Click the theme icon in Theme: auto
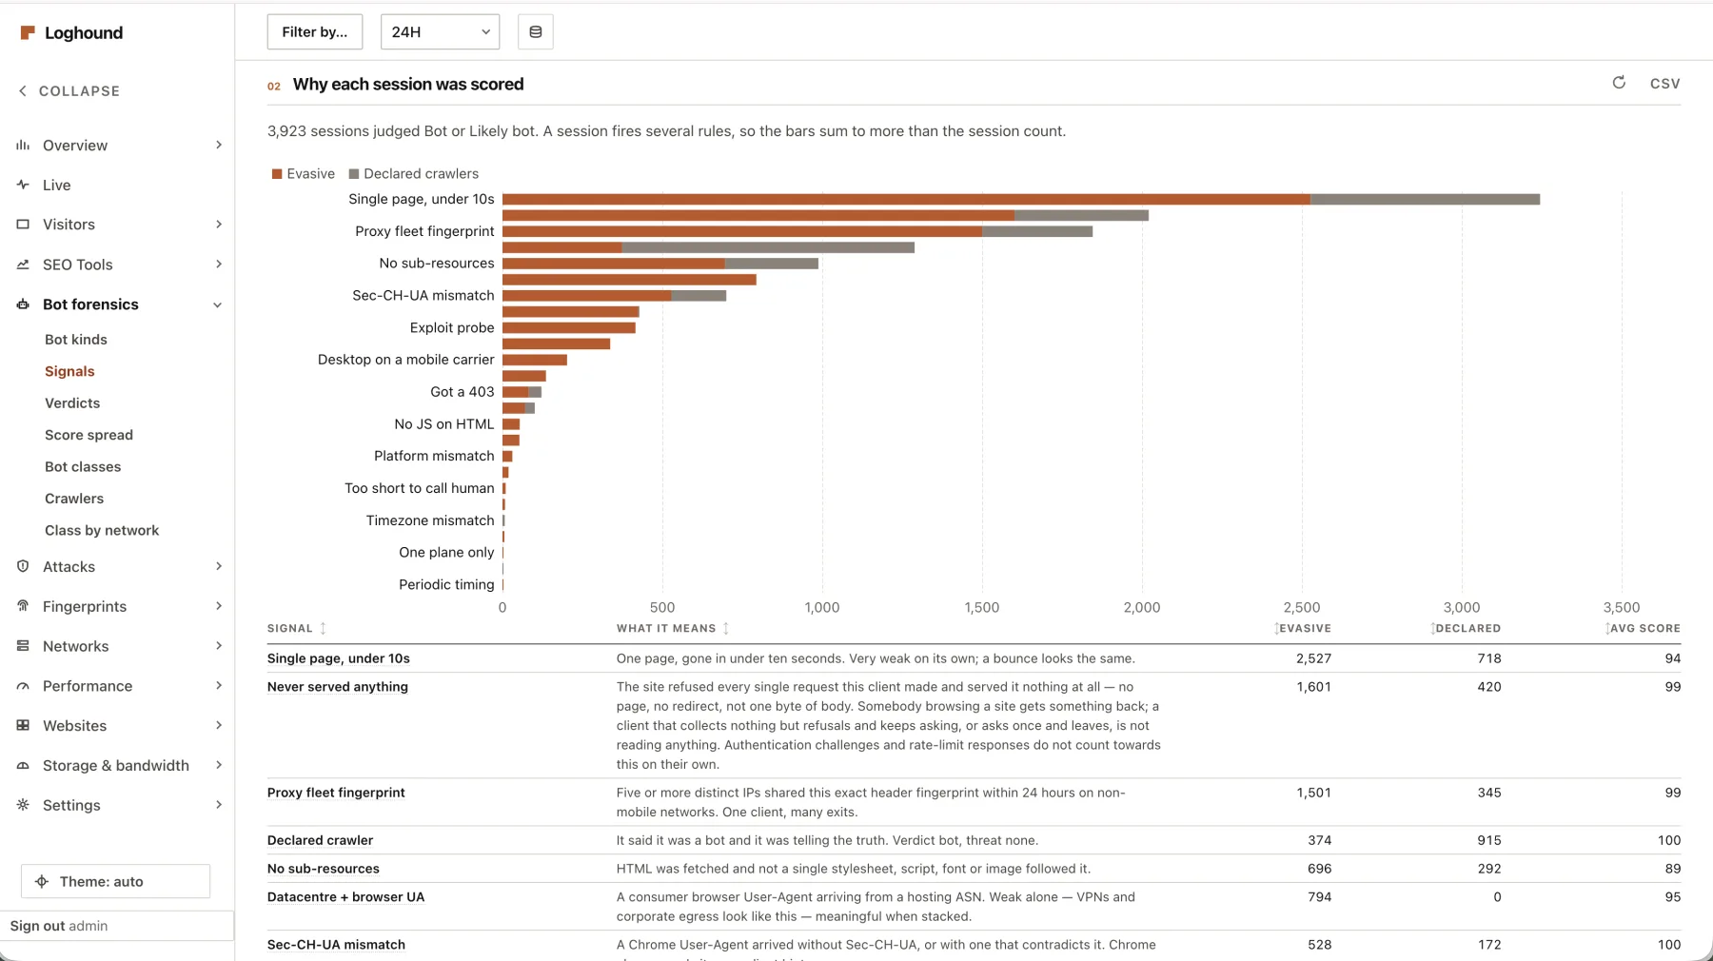The image size is (1713, 961). point(42,881)
